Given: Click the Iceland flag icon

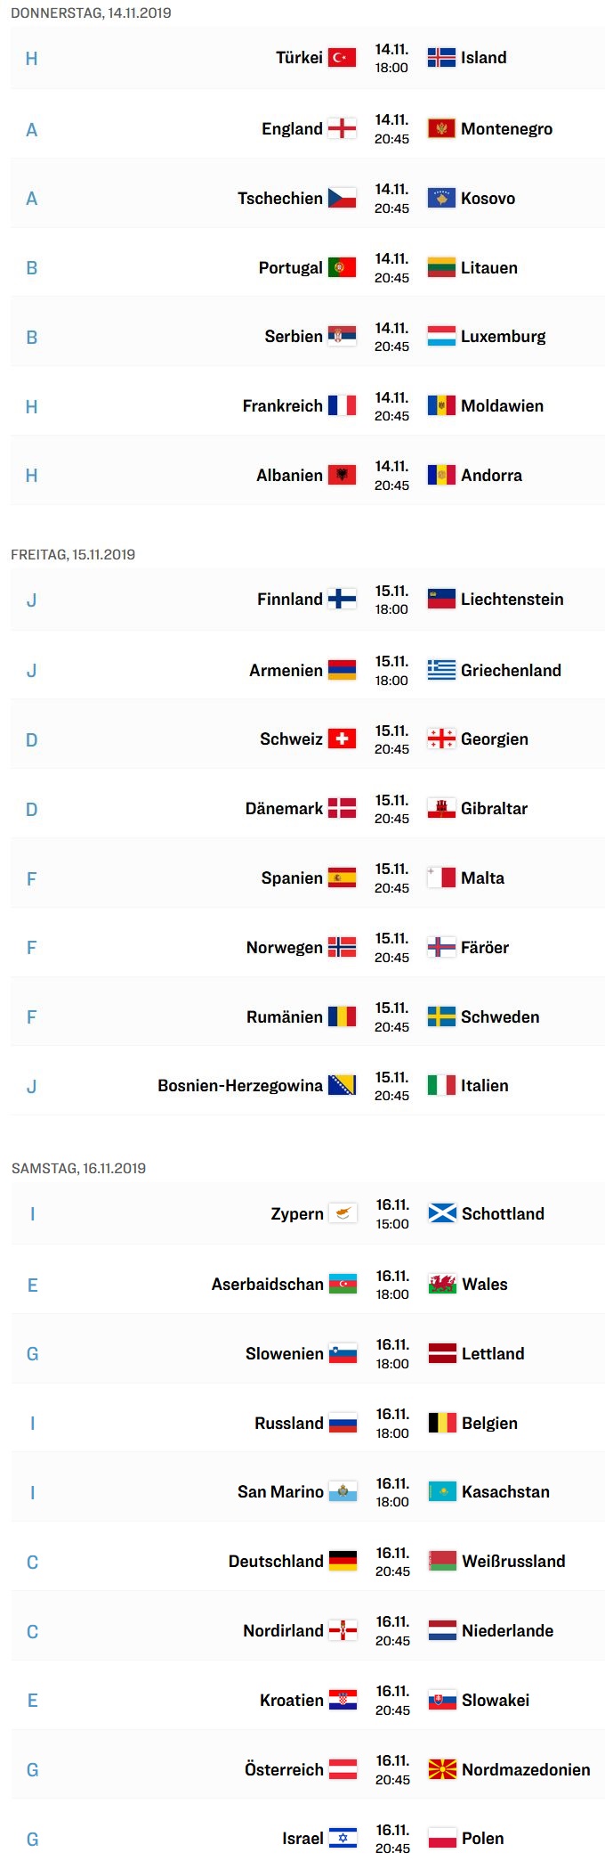Looking at the screenshot, I should (441, 58).
